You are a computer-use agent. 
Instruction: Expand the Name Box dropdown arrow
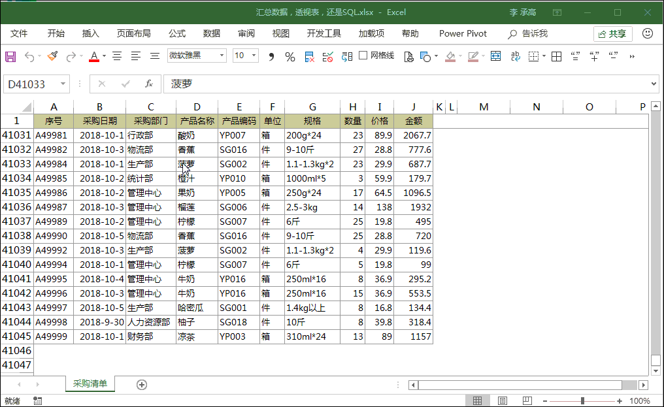pos(63,84)
